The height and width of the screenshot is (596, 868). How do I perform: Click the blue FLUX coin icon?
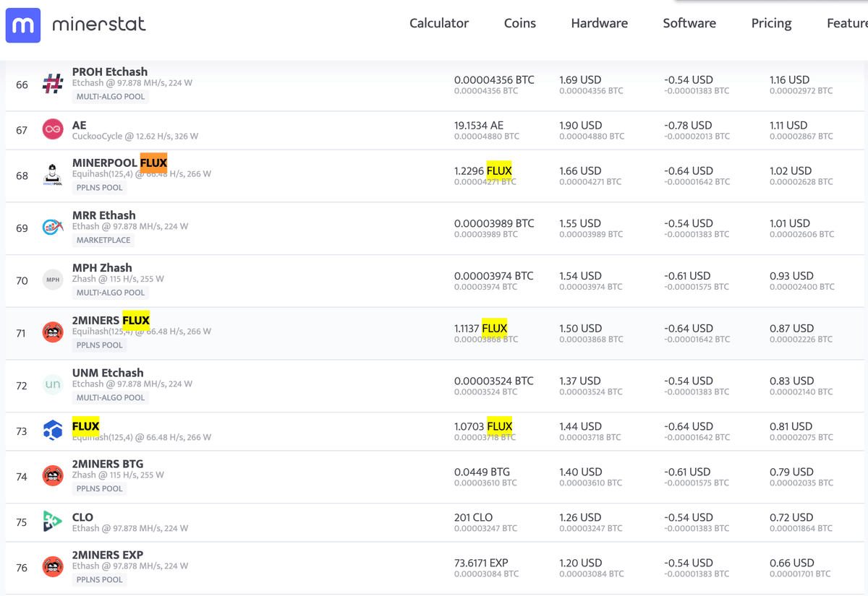coord(53,431)
